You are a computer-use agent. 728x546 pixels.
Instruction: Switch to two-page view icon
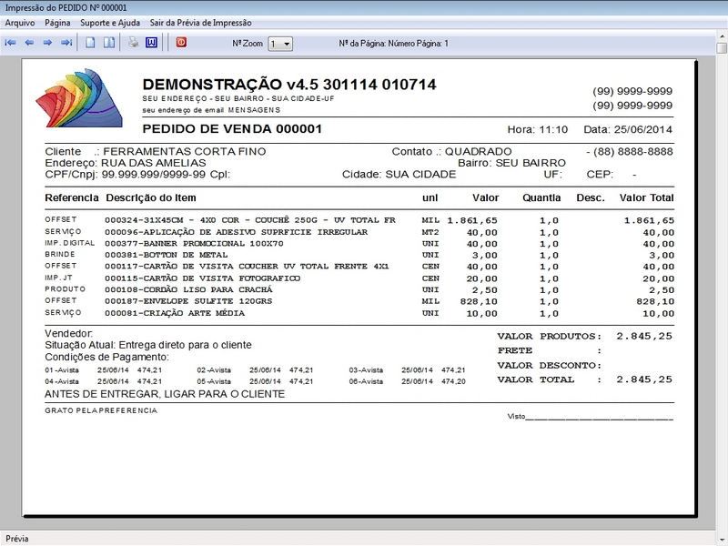(x=108, y=43)
